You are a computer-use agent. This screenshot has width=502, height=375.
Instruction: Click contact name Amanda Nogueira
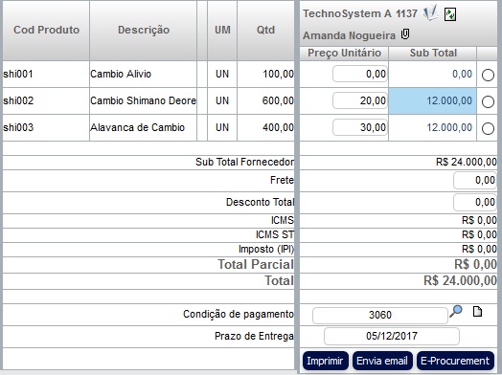(349, 35)
